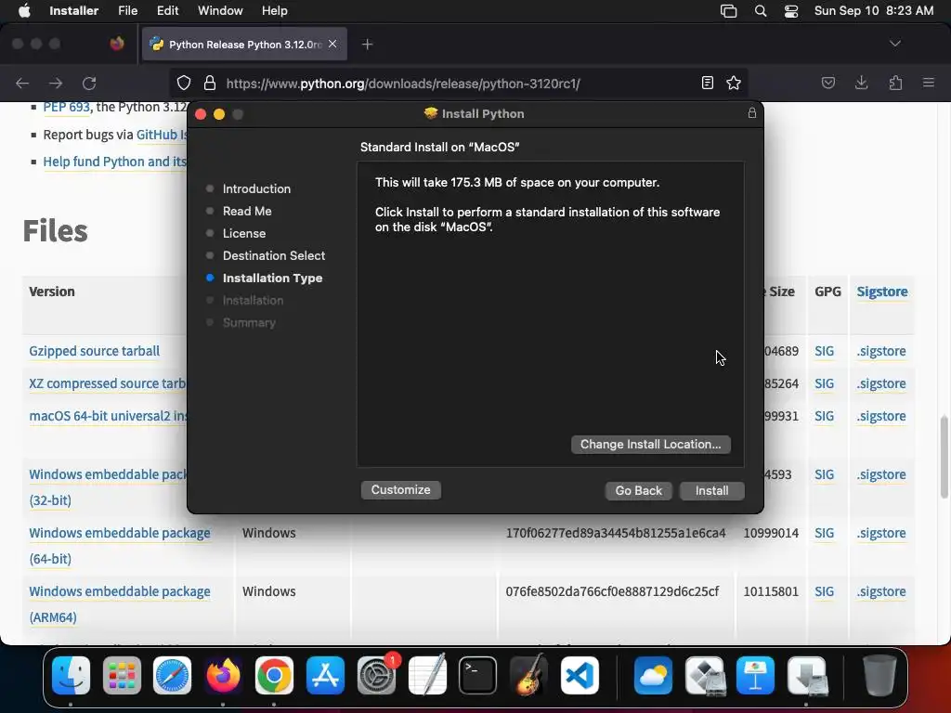
Task: Open GarageBand from the Dock
Action: (528, 676)
